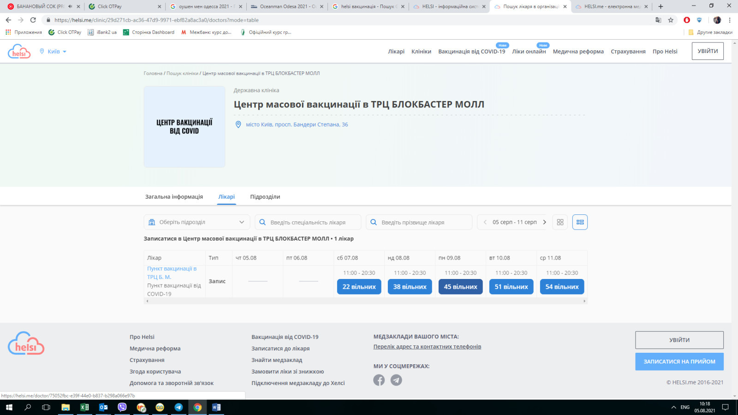Viewport: 738px width, 415px height.
Task: Click the УВІЙТИ button in the header
Action: click(x=708, y=51)
